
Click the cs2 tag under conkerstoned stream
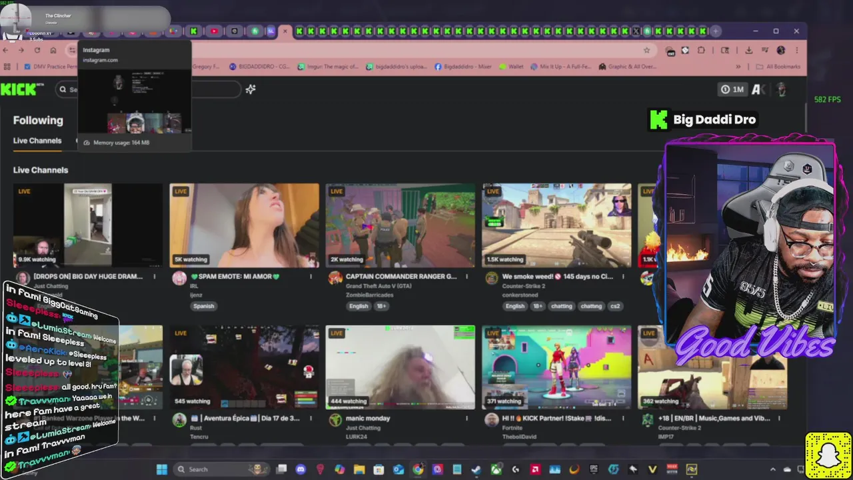[x=615, y=306]
